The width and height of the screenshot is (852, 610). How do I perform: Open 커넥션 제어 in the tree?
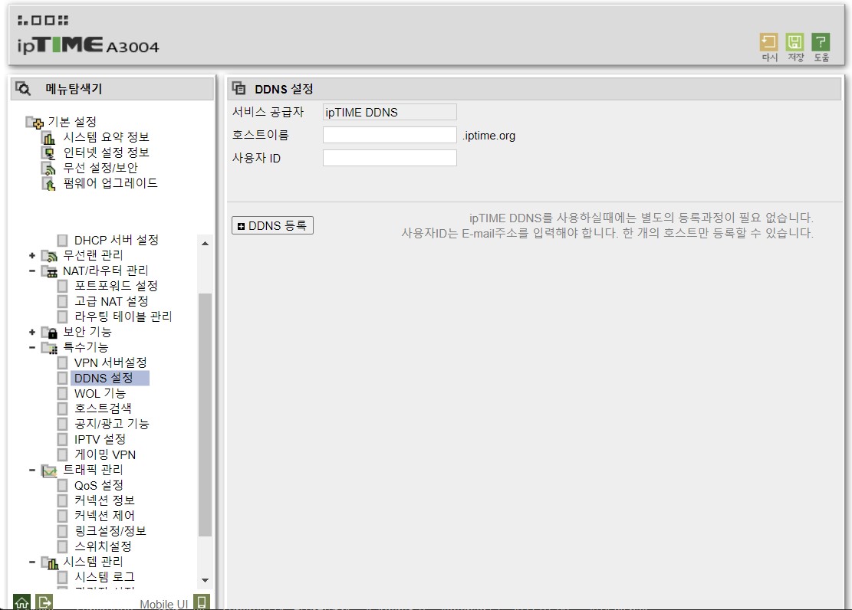coord(104,516)
